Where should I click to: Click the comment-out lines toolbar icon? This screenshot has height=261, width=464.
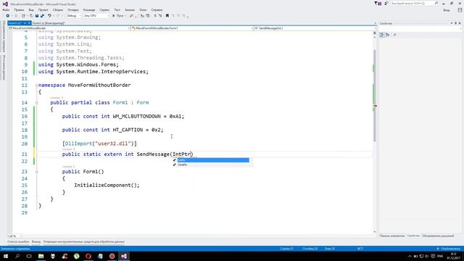pyautogui.click(x=155, y=16)
